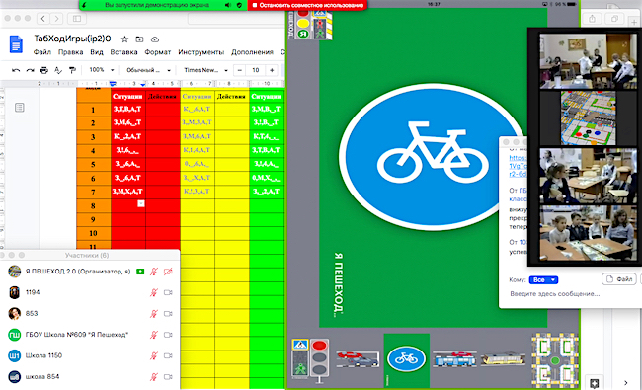This screenshot has width=642, height=390.
Task: Increase the font size
Action: pyautogui.click(x=272, y=70)
